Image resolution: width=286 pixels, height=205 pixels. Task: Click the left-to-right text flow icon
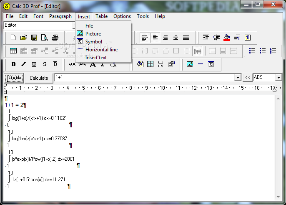(145, 38)
